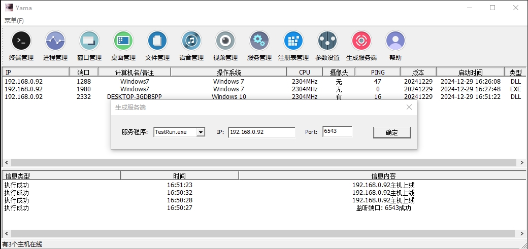Open the 注册表管理 registry manager icon
This screenshot has width=528, height=249.
[x=293, y=41]
